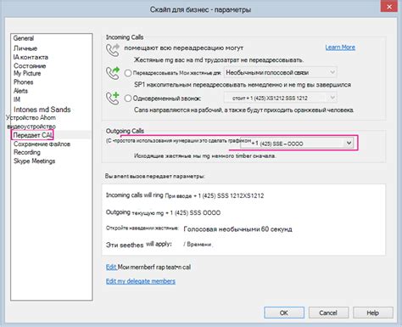Enable Одновременный звонок radio button
Image resolution: width=402 pixels, height=327 pixels.
pos(128,99)
